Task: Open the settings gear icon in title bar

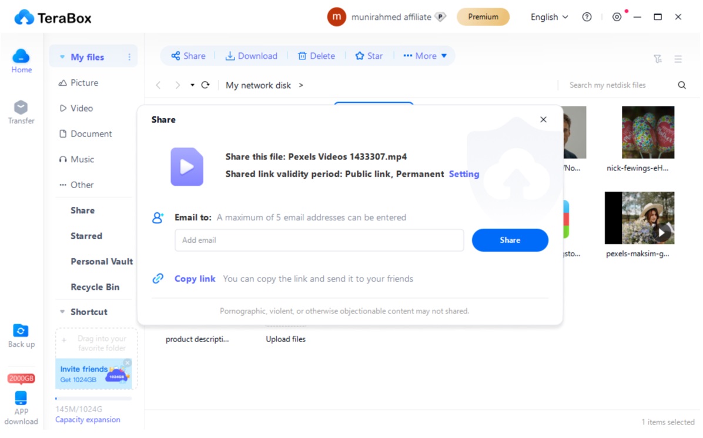Action: tap(617, 17)
